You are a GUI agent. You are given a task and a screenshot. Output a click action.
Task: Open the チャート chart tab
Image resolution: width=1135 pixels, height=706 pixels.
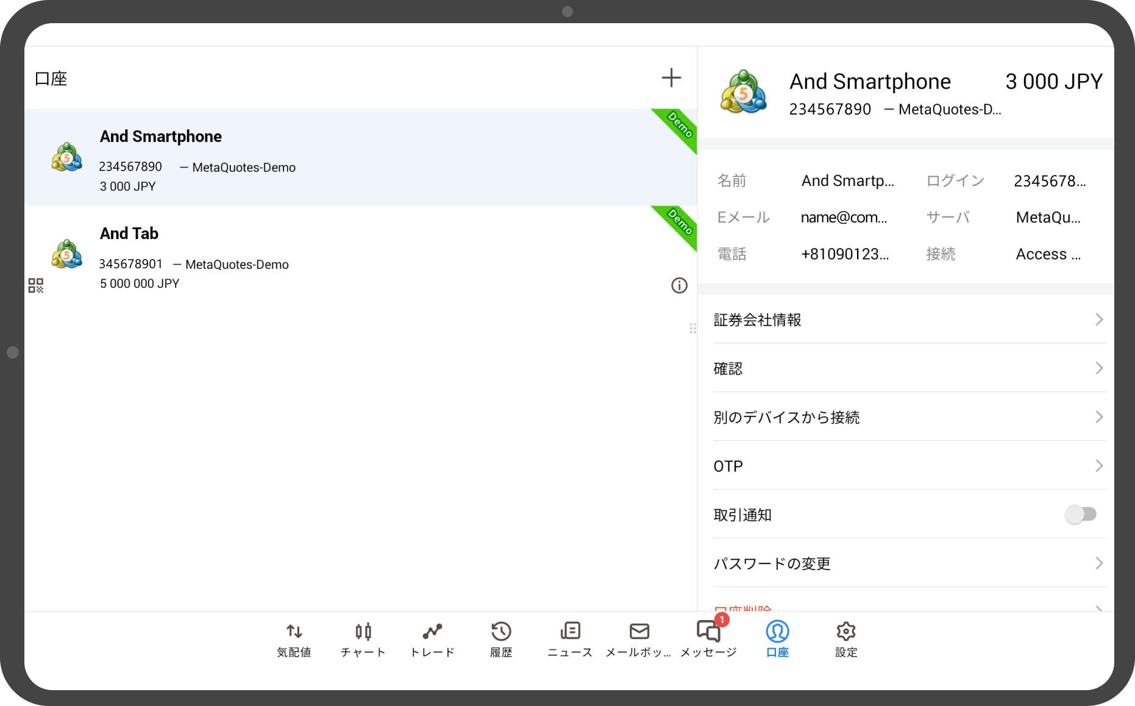point(363,639)
